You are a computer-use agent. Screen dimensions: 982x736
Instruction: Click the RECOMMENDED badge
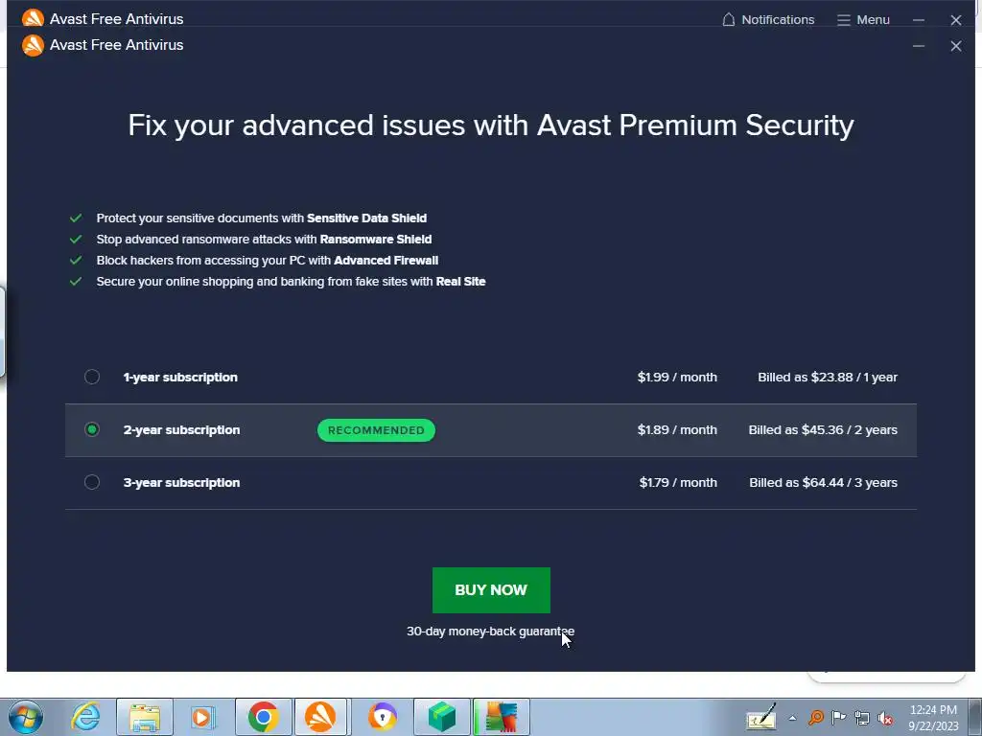click(x=376, y=430)
